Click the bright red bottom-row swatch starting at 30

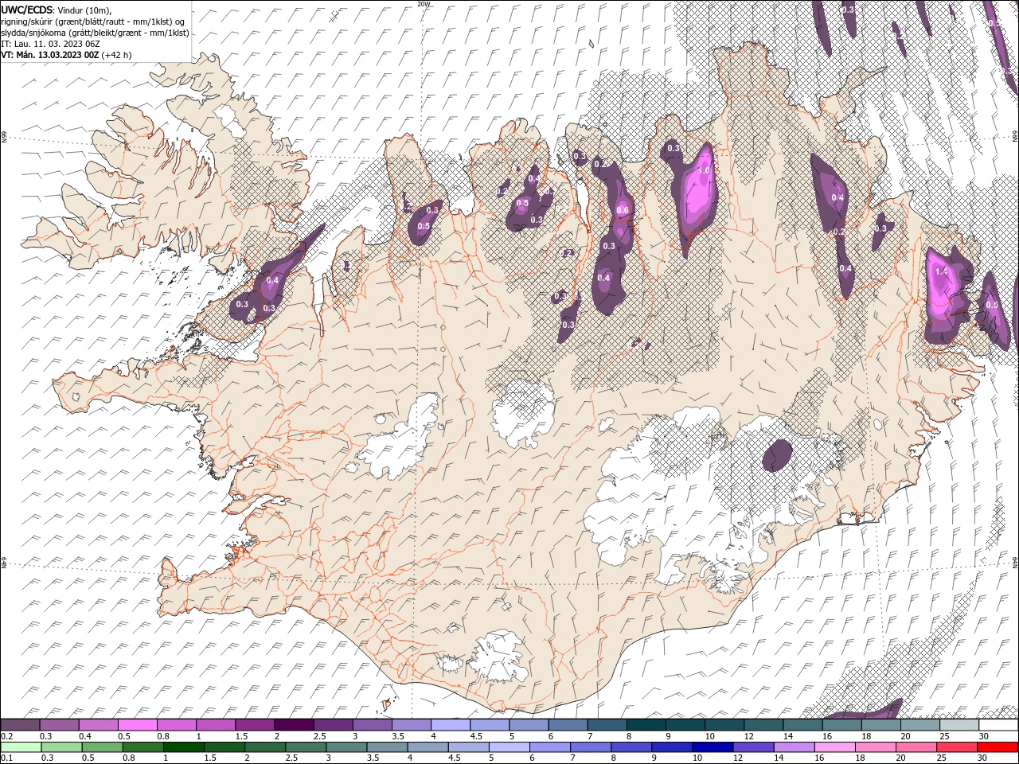(x=998, y=747)
